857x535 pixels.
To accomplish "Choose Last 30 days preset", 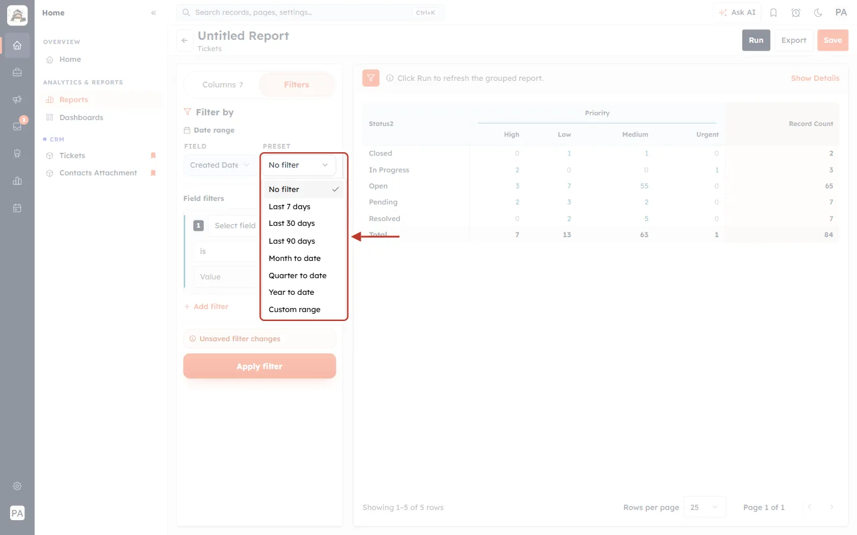I will coord(304,224).
